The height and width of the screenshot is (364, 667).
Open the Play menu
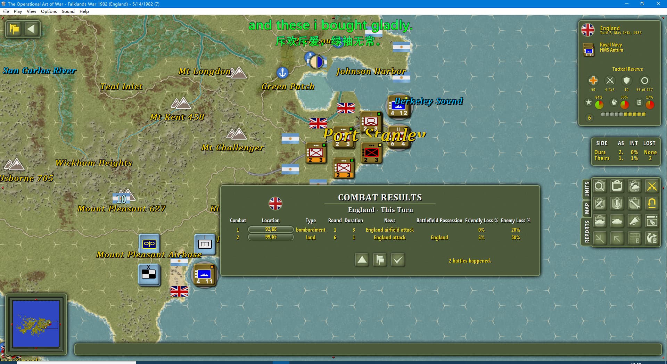pos(18,11)
